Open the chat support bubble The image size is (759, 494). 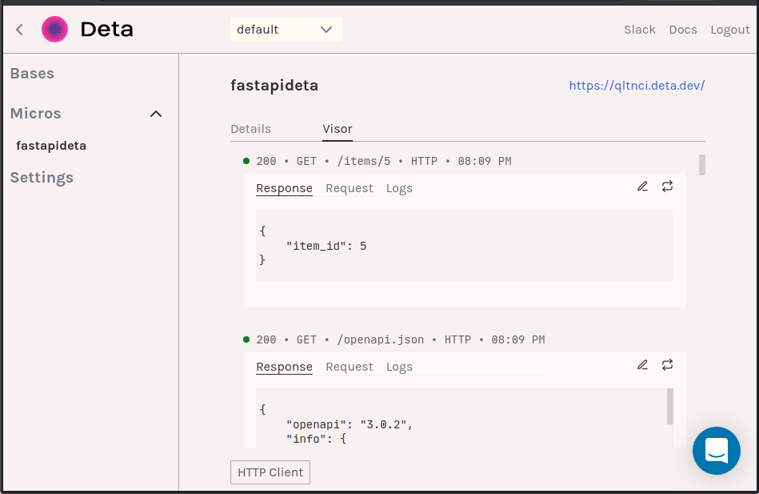coord(717,451)
